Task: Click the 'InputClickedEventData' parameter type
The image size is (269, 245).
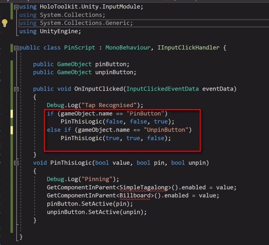Action: tap(163, 89)
